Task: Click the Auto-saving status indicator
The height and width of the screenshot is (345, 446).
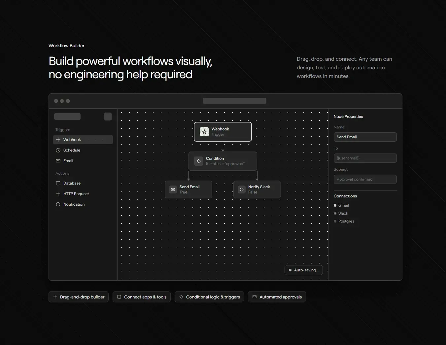Action: click(303, 270)
